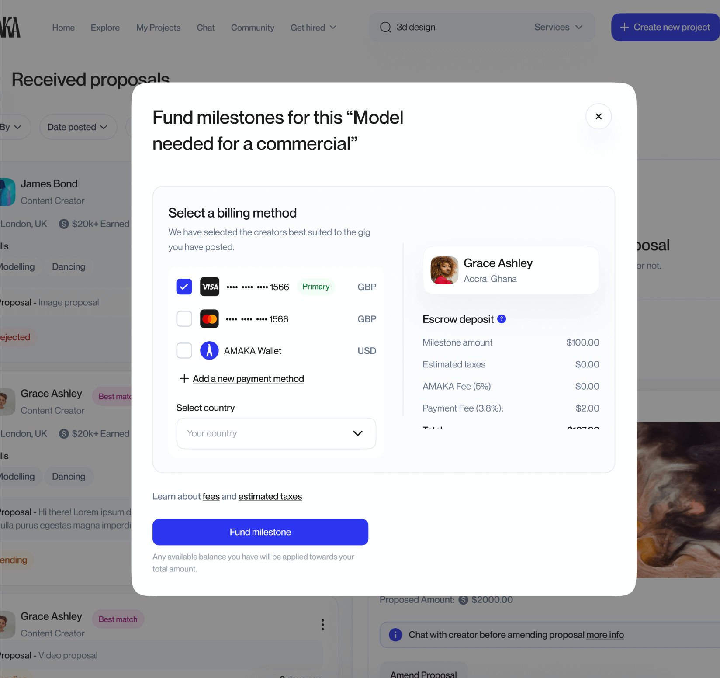This screenshot has width=720, height=678.
Task: Open the Community nav item
Action: pyautogui.click(x=253, y=28)
